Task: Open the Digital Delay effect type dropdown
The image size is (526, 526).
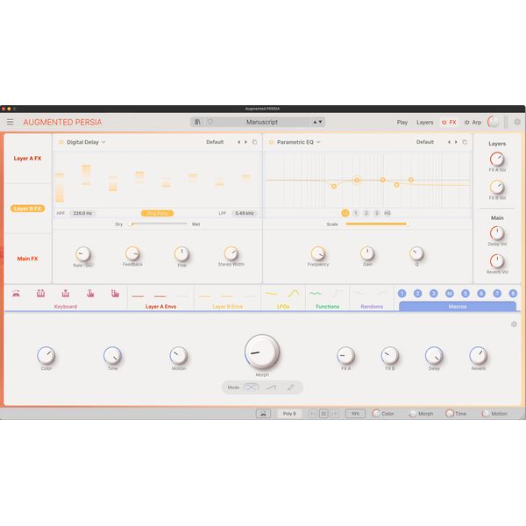Action: pos(86,142)
